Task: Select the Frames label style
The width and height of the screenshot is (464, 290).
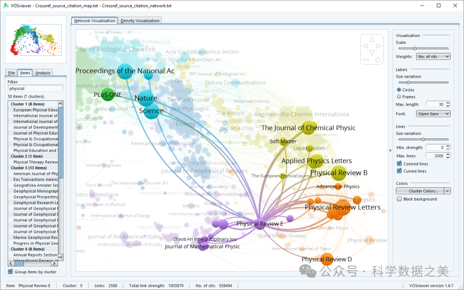Action: click(399, 97)
